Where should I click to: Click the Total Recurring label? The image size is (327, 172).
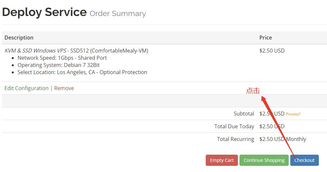[x=235, y=139]
